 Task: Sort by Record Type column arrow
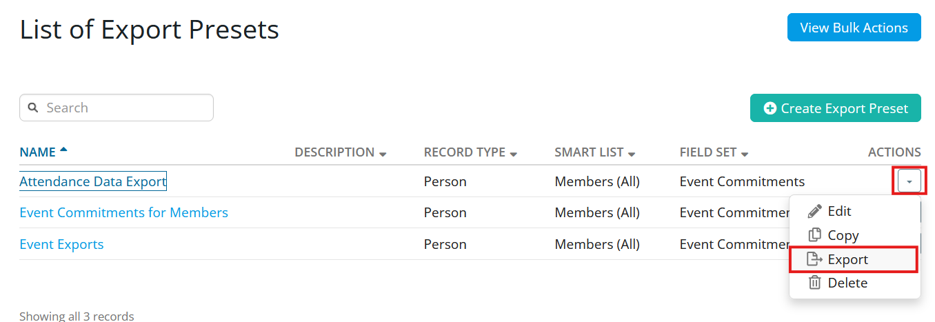coord(513,153)
